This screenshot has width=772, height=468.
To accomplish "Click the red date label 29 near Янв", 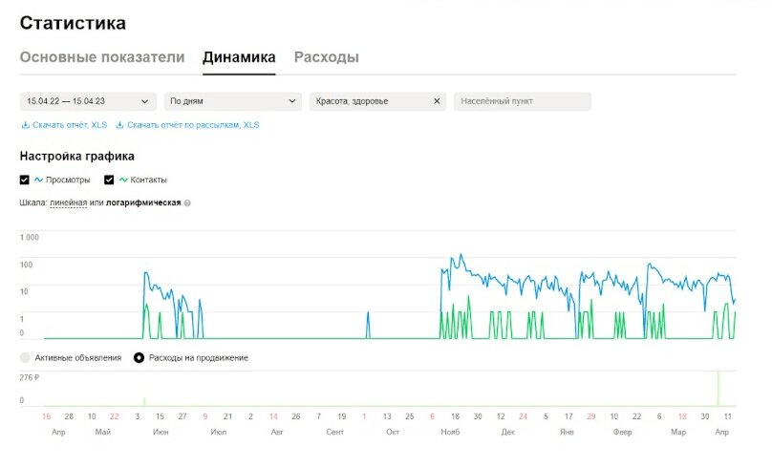I will pos(590,416).
